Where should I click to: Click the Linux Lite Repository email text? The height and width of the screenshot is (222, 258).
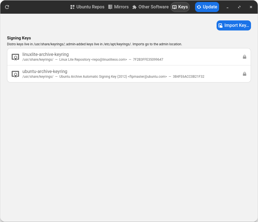click(x=93, y=60)
